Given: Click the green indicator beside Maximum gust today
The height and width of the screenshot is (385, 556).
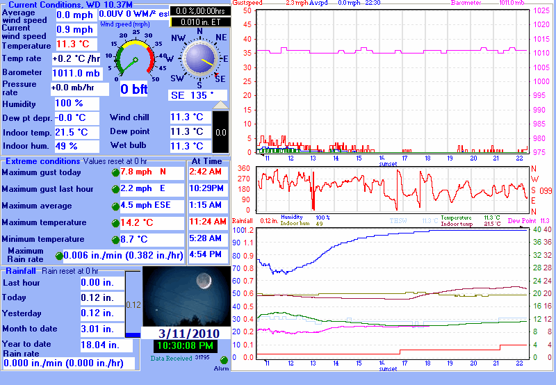Looking at the screenshot, I should point(115,173).
